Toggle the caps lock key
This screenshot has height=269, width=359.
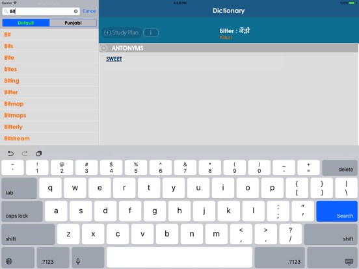pyautogui.click(x=22, y=211)
